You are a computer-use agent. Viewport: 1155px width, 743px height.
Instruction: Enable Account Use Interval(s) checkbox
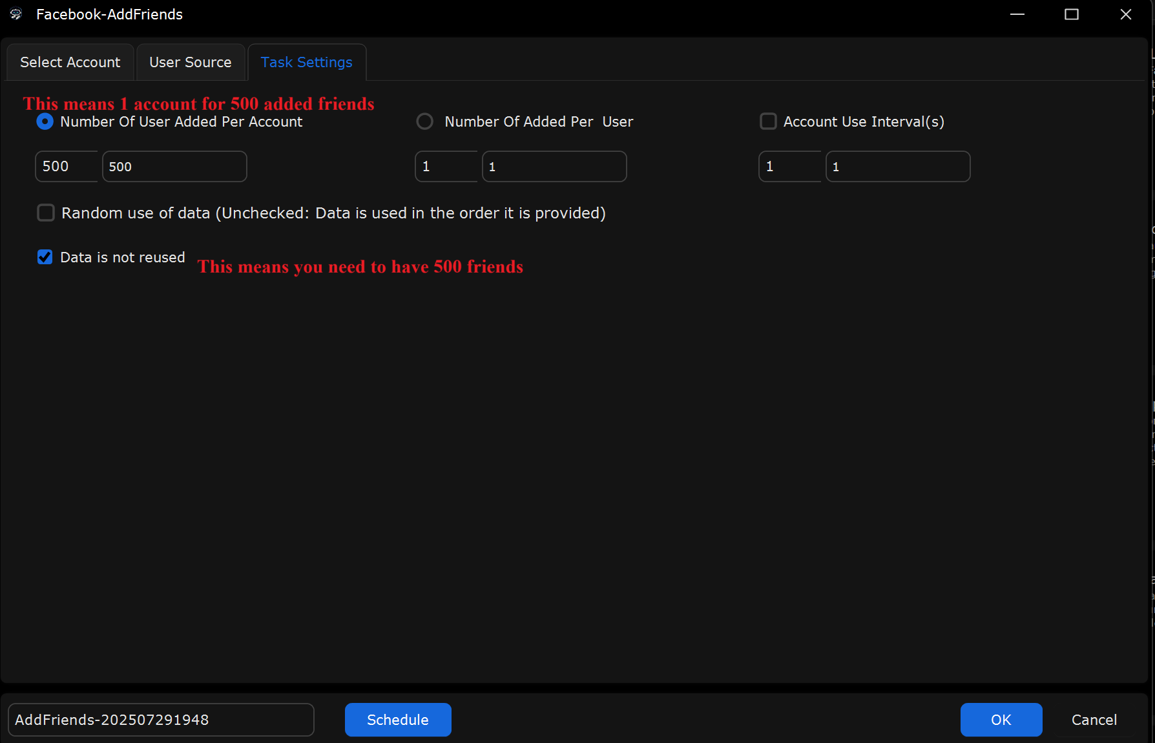pos(768,121)
